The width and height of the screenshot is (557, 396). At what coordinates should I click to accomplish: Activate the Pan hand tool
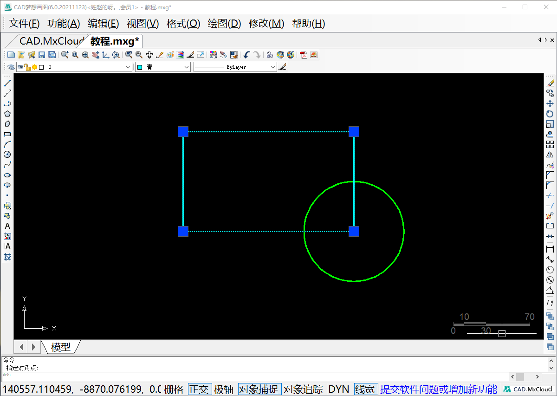(96, 55)
